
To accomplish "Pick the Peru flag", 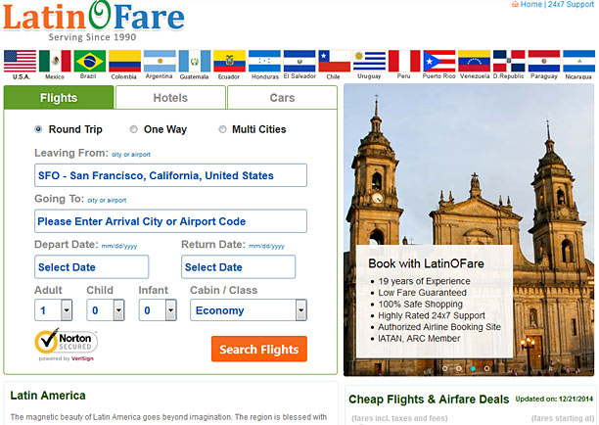I will [404, 61].
